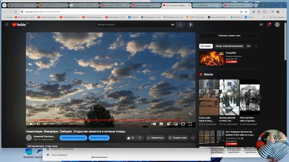Go to YouTube home via logo
Viewport: 289px width, 162px height.
click(19, 25)
